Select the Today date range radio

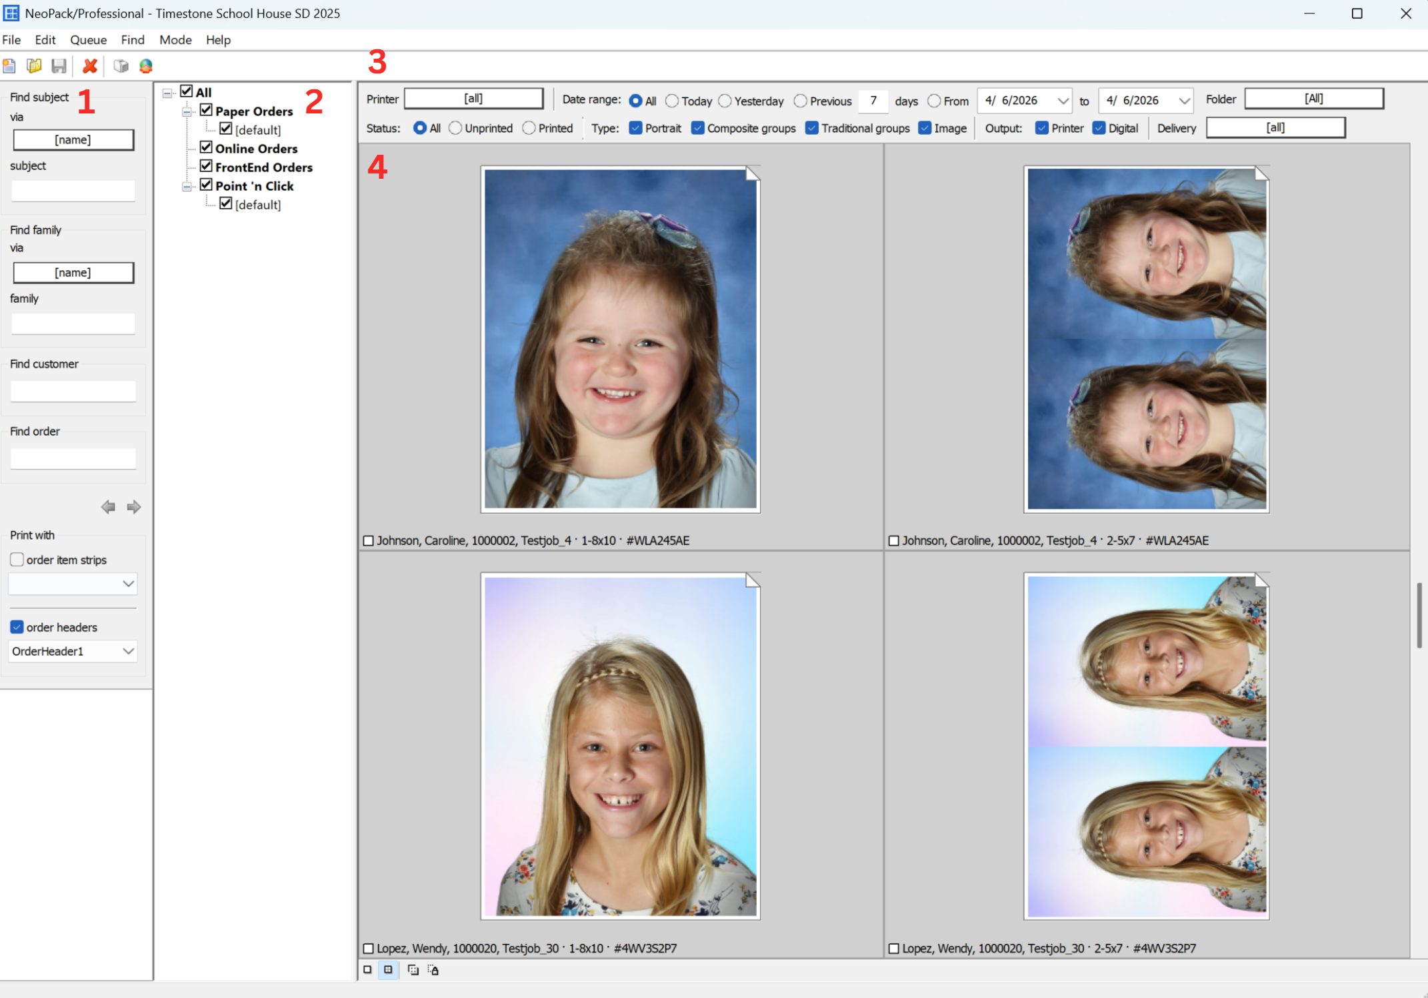[672, 101]
